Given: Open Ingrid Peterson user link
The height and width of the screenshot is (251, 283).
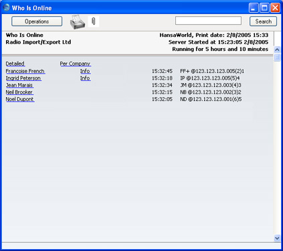Looking at the screenshot, I should point(23,78).
